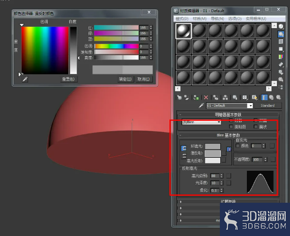Click specular (高光反射) map button
Viewport: 290px width, 236px height.
[x=224, y=160]
